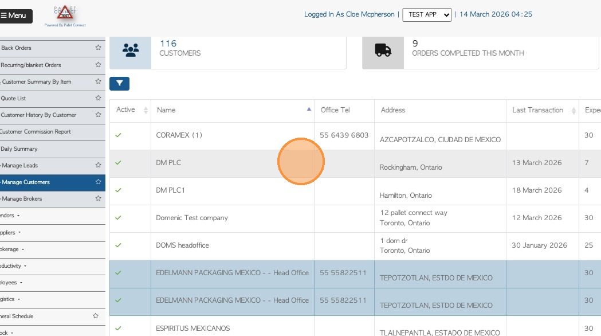Click the Office Tel column header

coord(344,111)
